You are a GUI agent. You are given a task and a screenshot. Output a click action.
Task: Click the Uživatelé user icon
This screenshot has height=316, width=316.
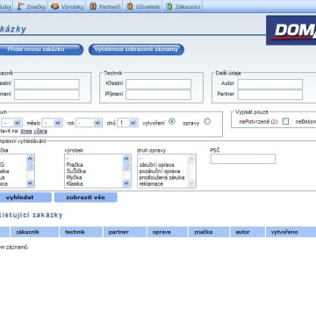130,6
